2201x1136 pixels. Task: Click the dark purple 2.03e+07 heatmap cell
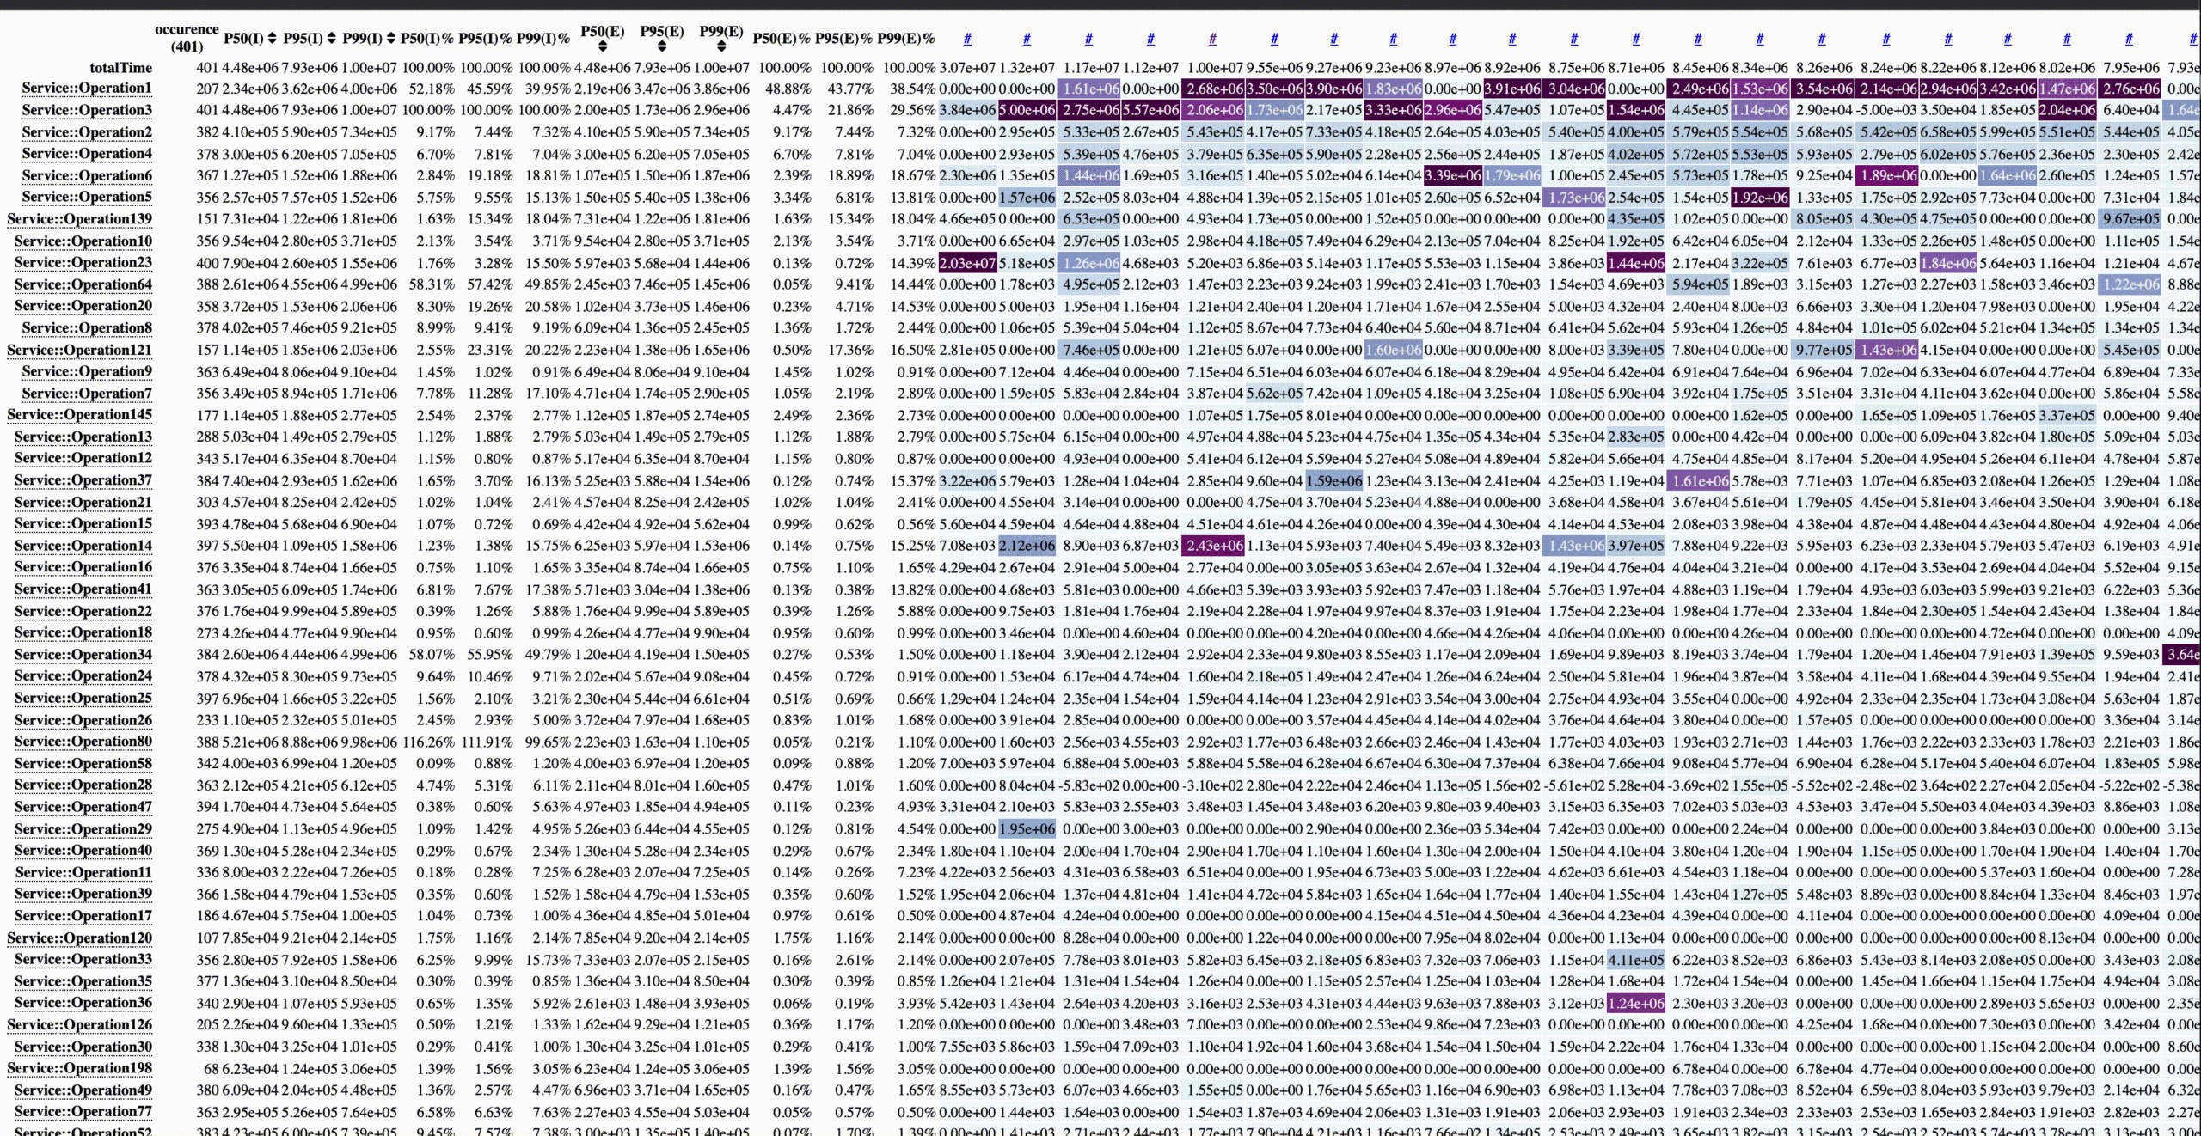pos(967,263)
